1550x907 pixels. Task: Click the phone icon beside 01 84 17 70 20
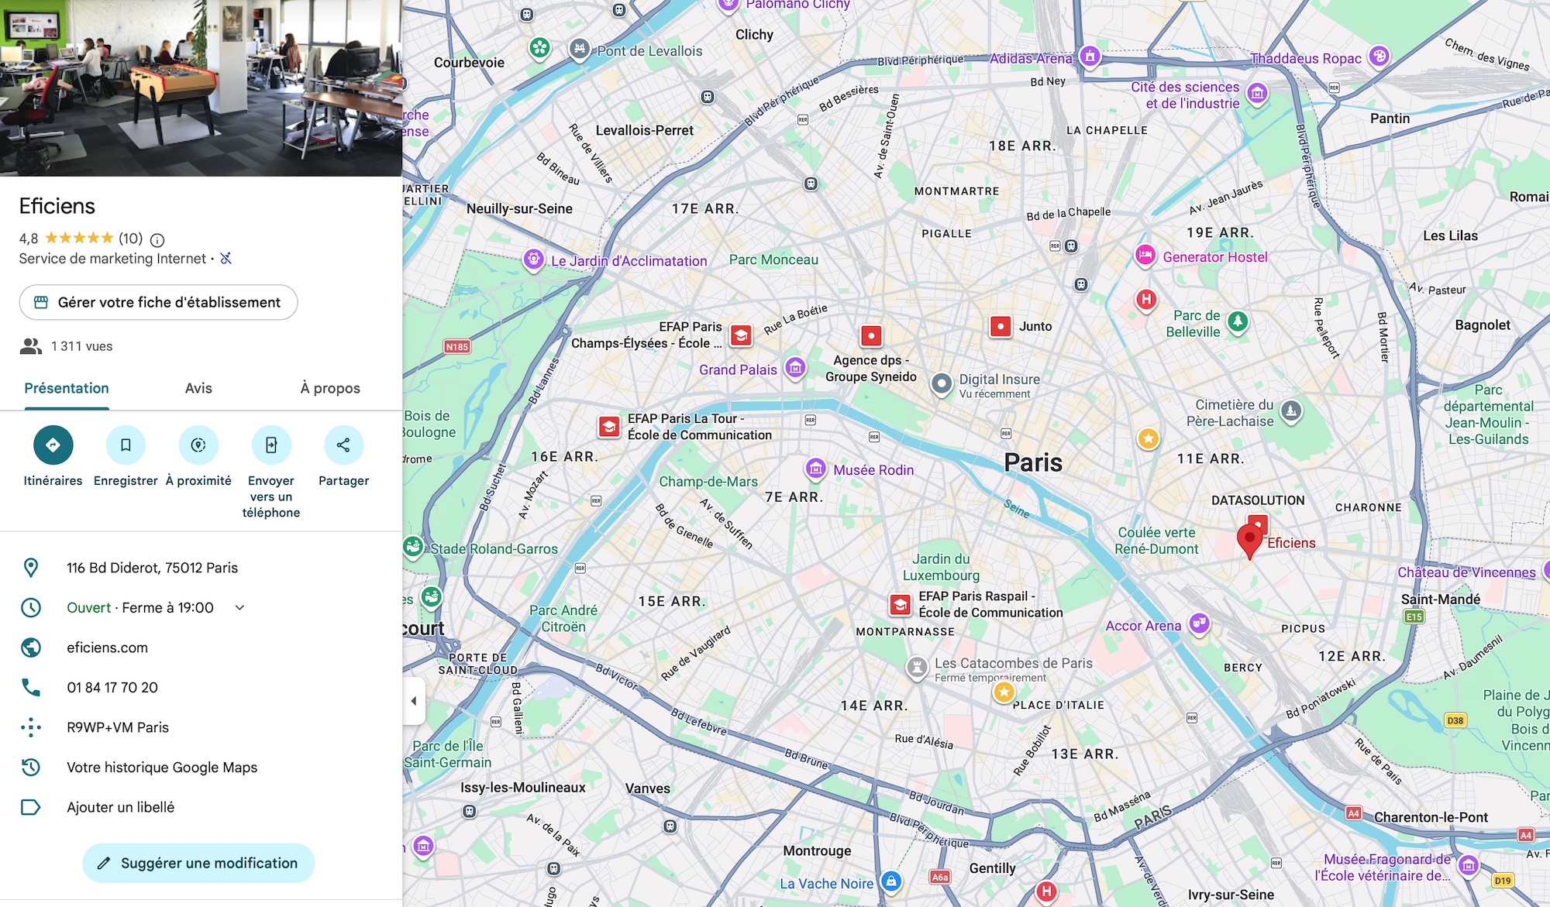coord(31,687)
